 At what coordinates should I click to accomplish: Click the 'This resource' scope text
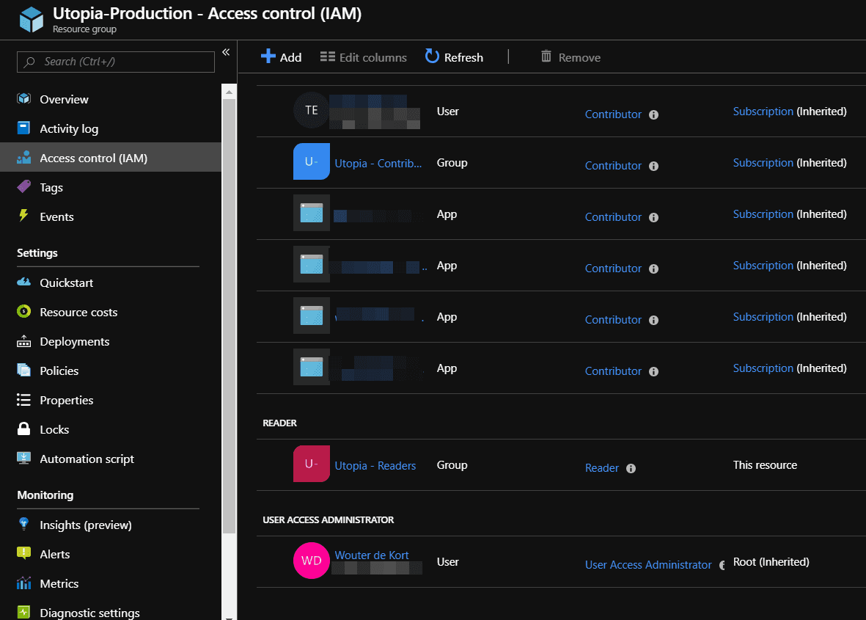(x=765, y=465)
